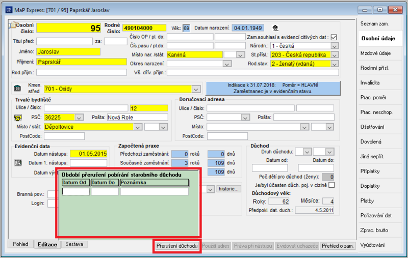Open the Doručovací adresa Místo dropdown

coord(304,127)
